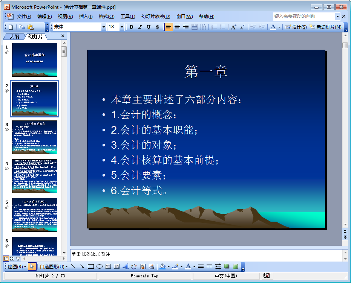Click the Increase Font Size icon

click(x=233, y=27)
